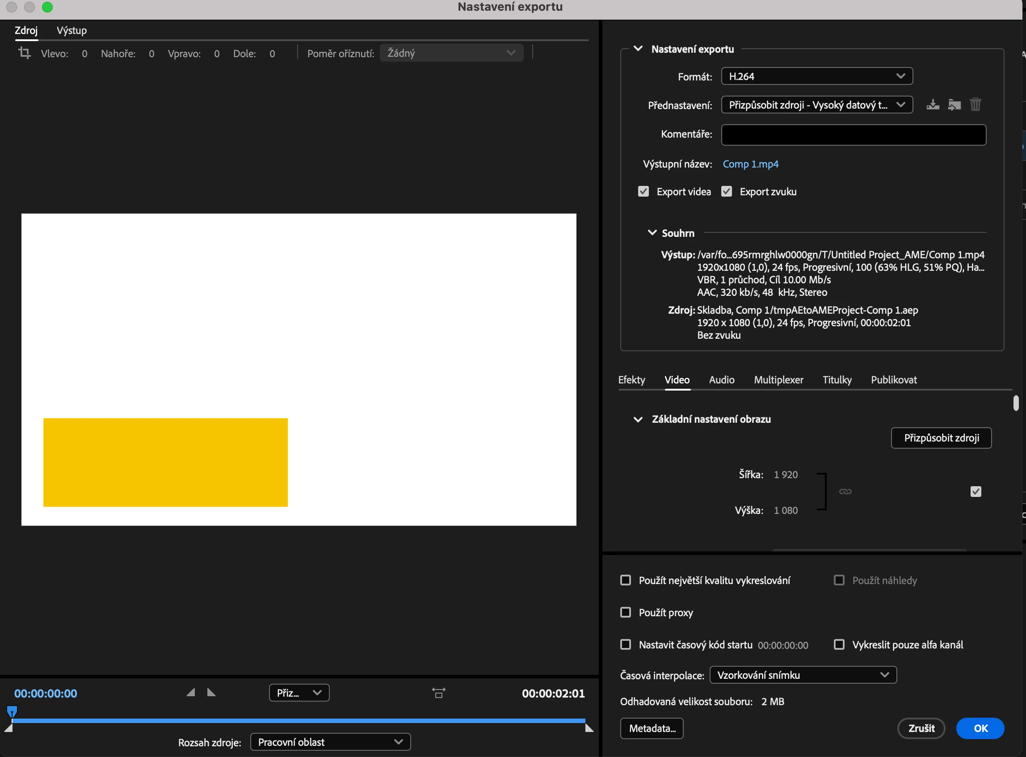Uncheck the Export zvuku checkbox

(726, 192)
